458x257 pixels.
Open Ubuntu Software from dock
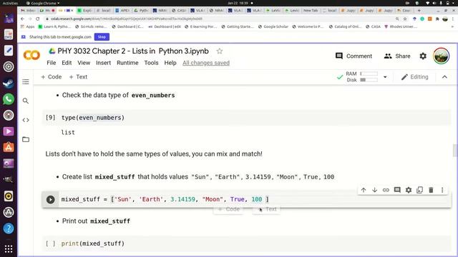[9, 148]
